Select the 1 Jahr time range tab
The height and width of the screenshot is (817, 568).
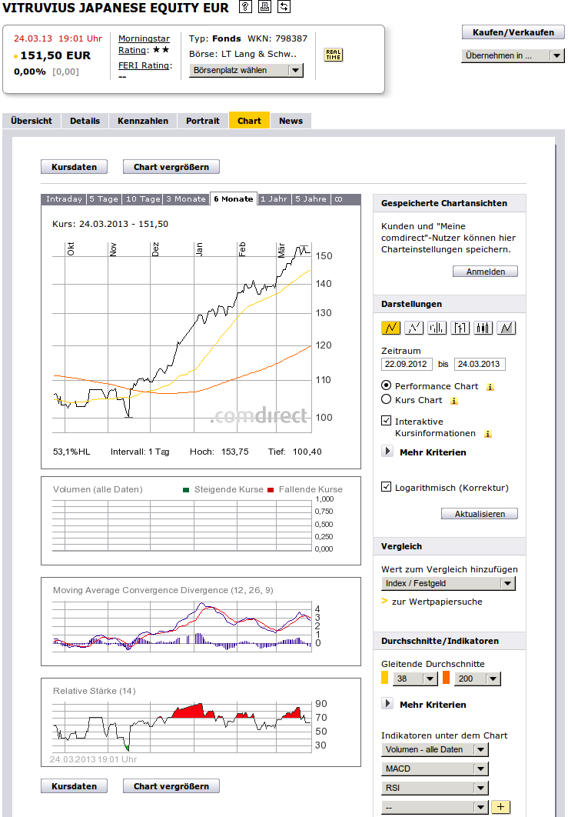pos(274,199)
